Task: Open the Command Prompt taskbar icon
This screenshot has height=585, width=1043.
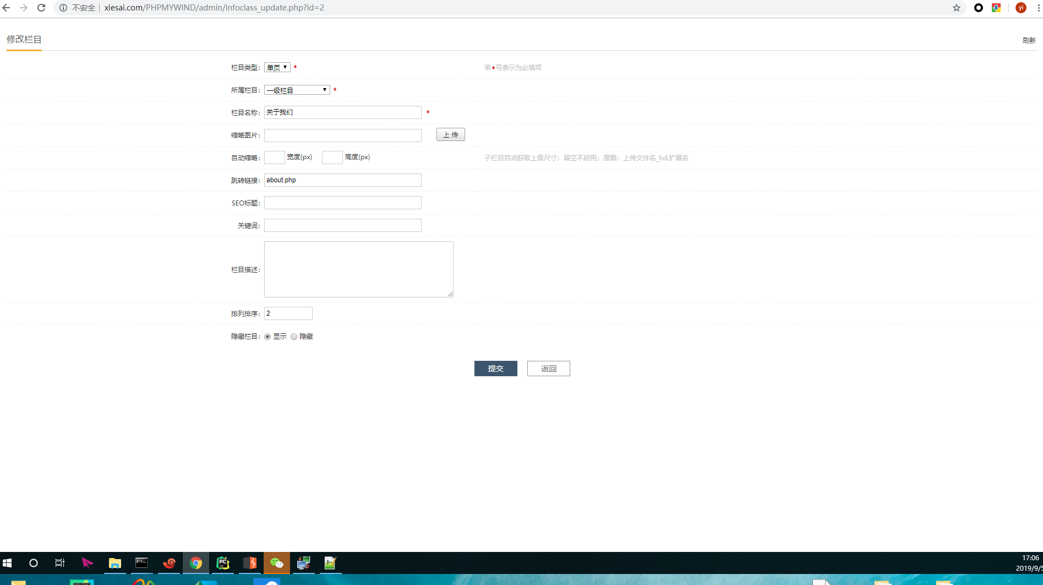Action: coord(141,563)
